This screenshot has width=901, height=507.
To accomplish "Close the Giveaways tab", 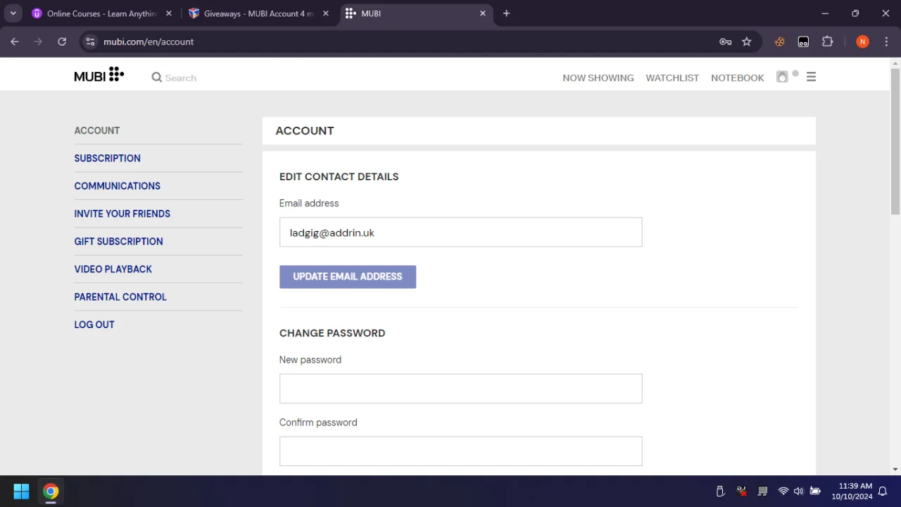I will point(325,13).
